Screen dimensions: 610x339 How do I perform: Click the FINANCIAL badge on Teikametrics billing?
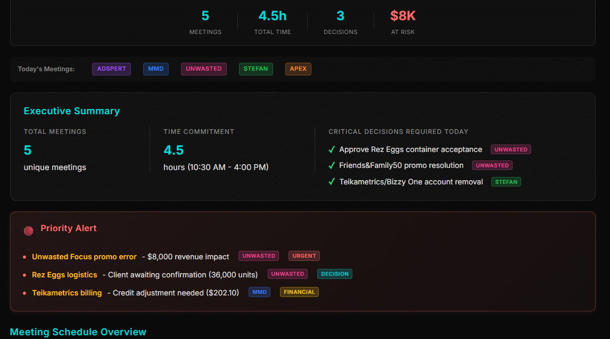[x=299, y=292]
